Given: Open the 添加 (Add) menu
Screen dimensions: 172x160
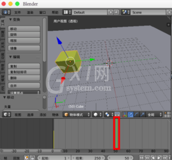Looking at the screenshot, I should coord(43,115).
